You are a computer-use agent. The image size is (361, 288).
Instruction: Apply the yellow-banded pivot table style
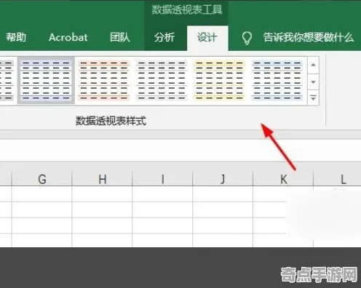(219, 80)
